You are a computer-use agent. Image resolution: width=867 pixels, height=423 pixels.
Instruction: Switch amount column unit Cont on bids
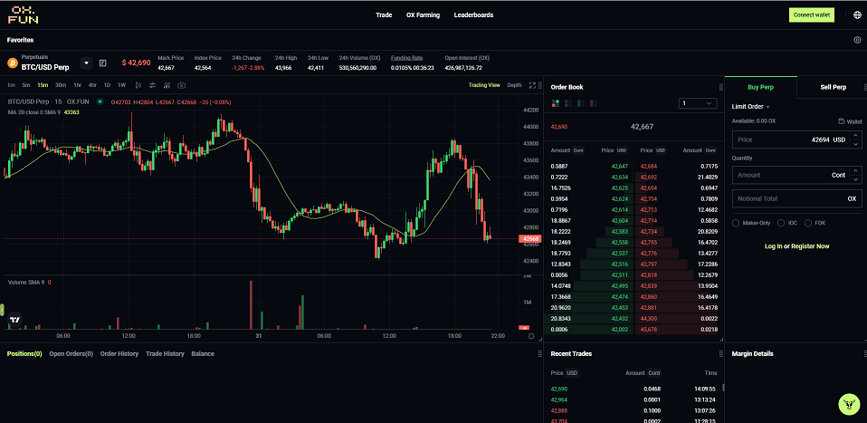coord(578,150)
